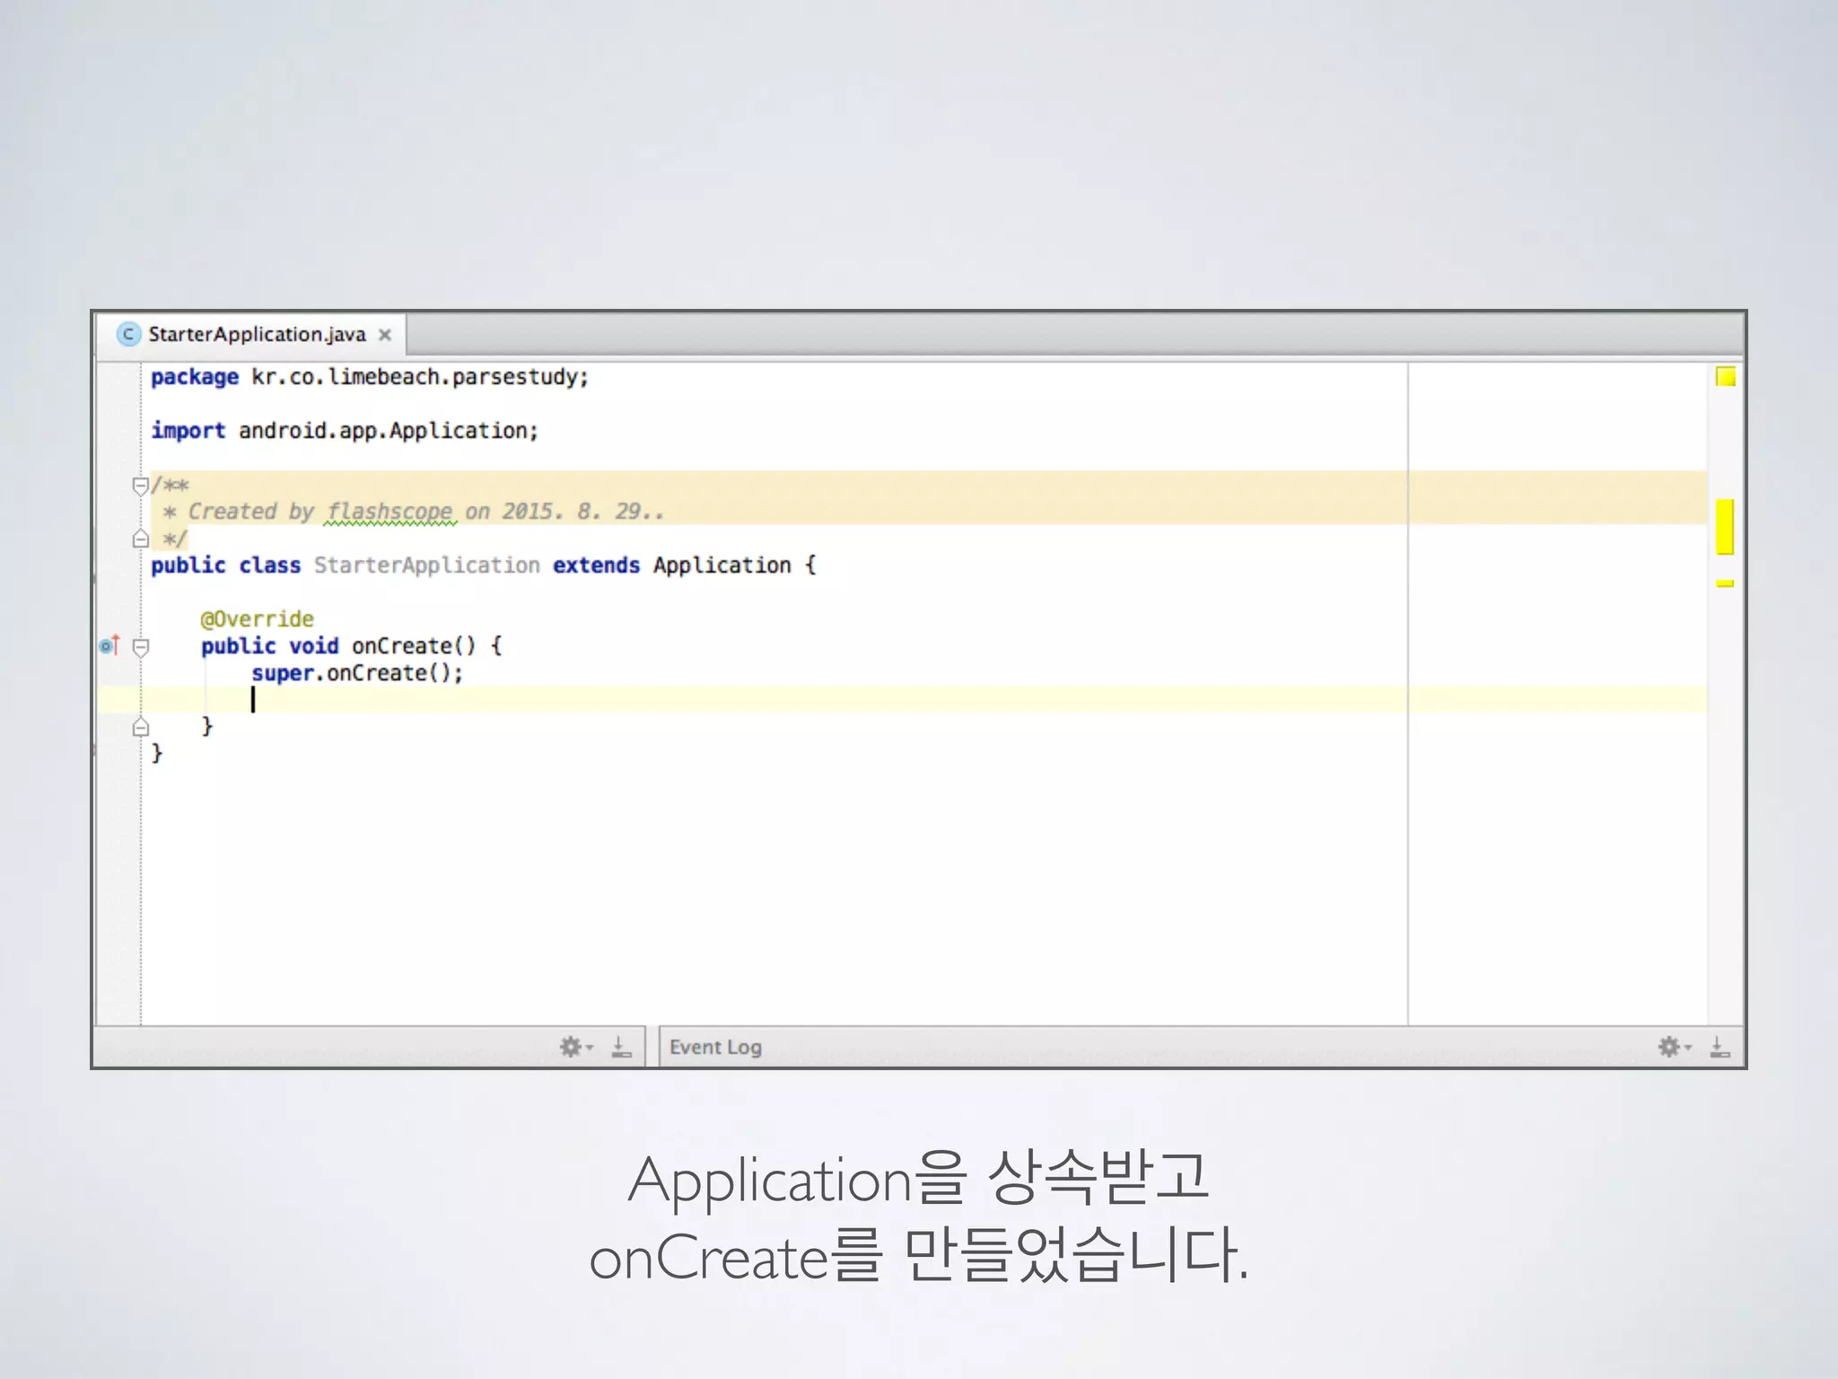Click the StarterApplication class name in declaration
Viewport: 1838px width, 1379px height.
[x=427, y=566]
